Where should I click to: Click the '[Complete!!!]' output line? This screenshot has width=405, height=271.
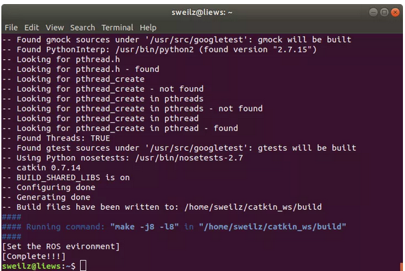coord(33,256)
